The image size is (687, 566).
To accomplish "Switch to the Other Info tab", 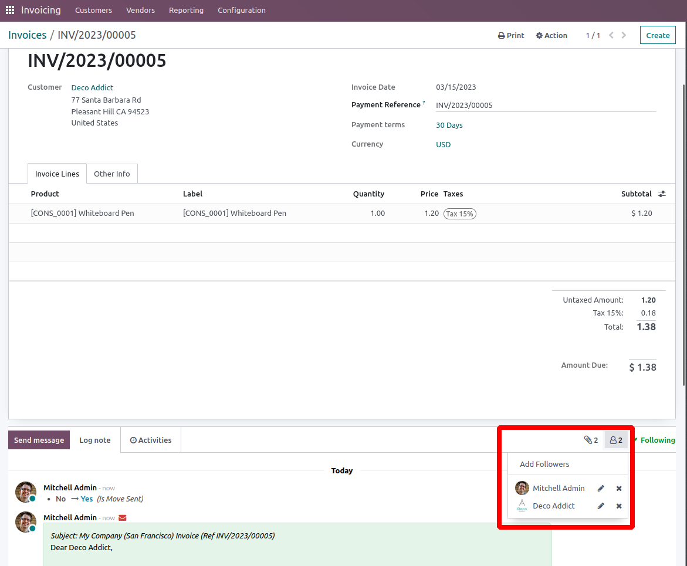I will pos(111,174).
